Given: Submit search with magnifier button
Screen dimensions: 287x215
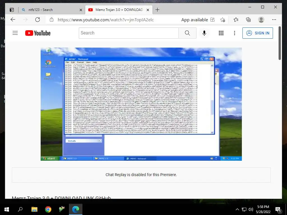Looking at the screenshot, I should pos(188,33).
